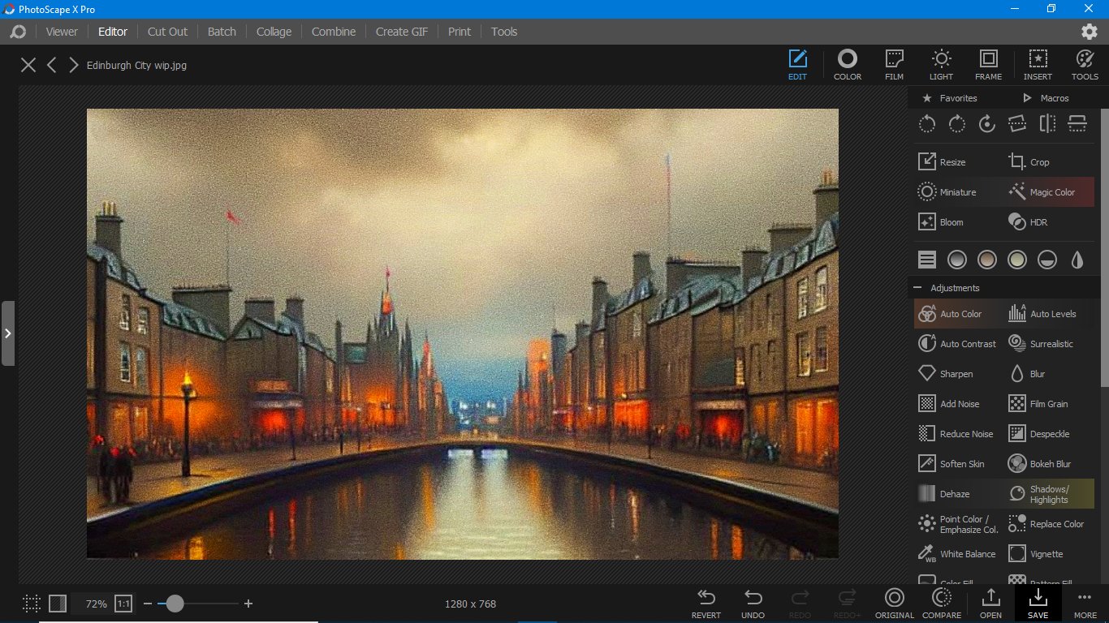
Task: Expand the left side panel arrow
Action: click(7, 333)
